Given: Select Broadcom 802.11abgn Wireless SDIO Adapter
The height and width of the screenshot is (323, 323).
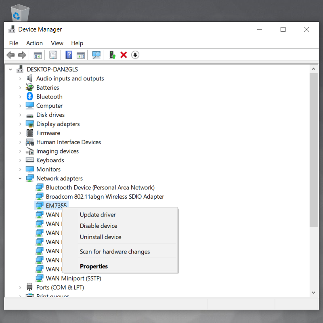Looking at the screenshot, I should tap(105, 197).
